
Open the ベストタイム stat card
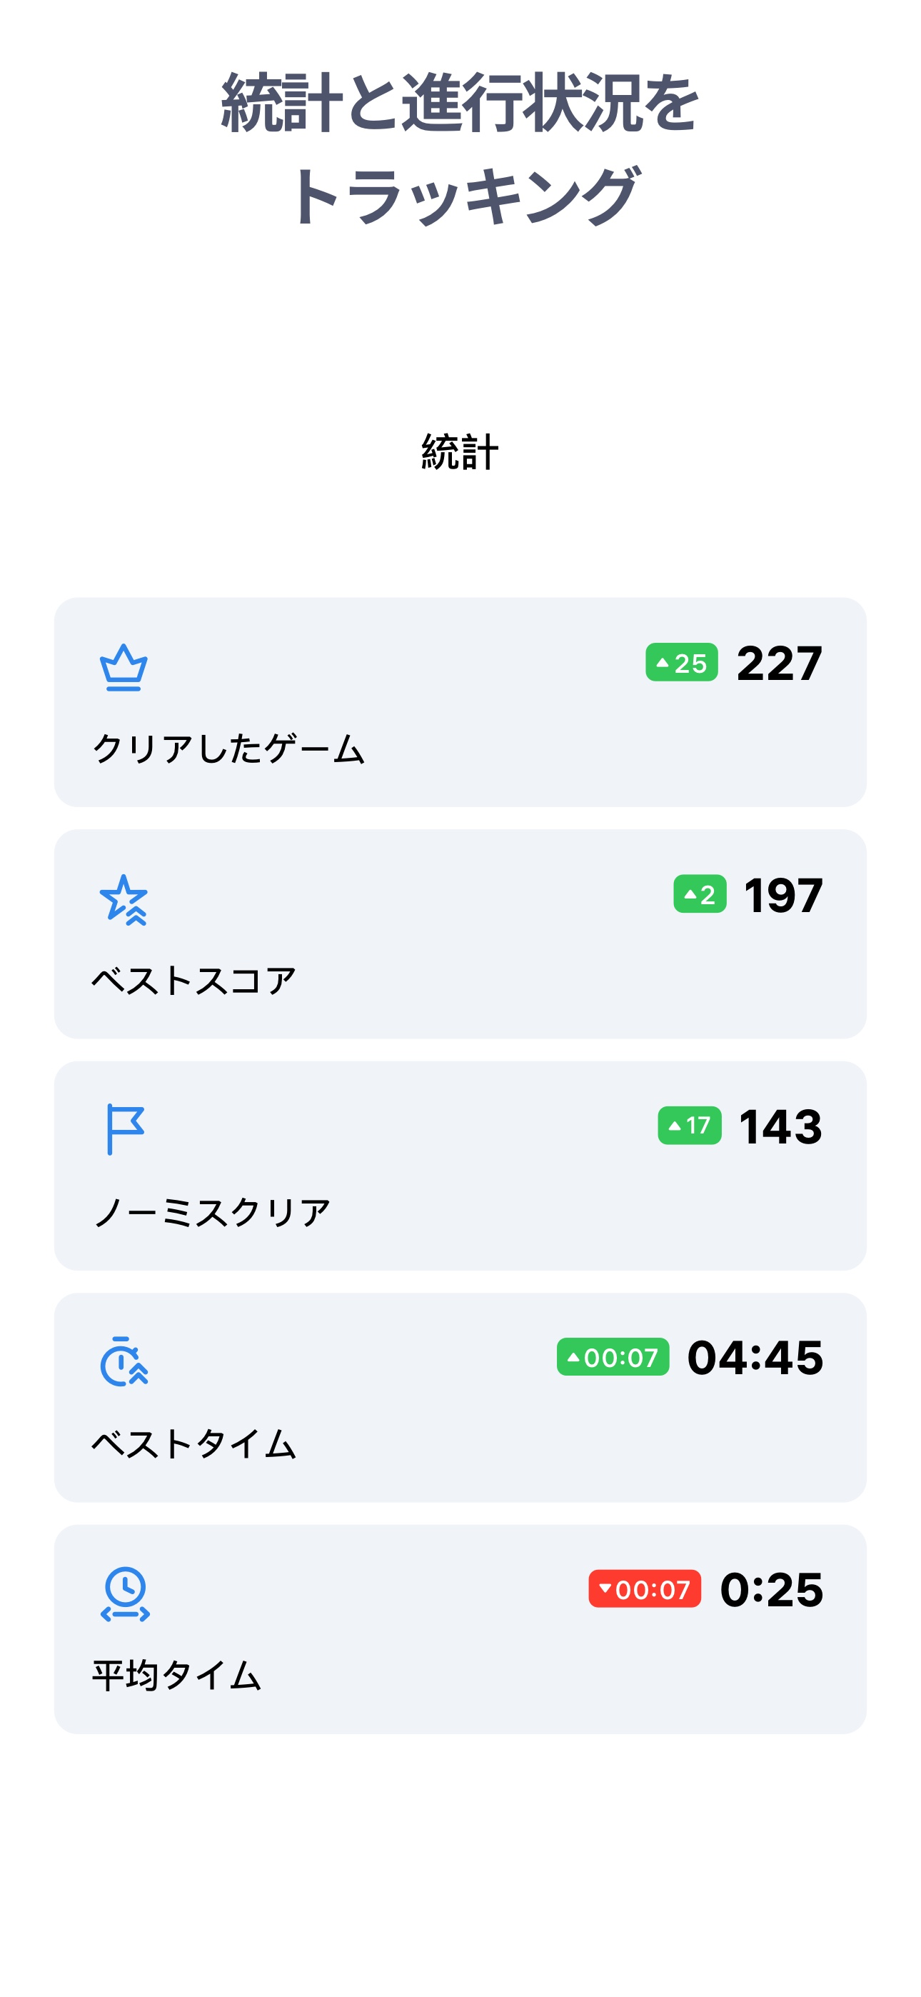[460, 1398]
